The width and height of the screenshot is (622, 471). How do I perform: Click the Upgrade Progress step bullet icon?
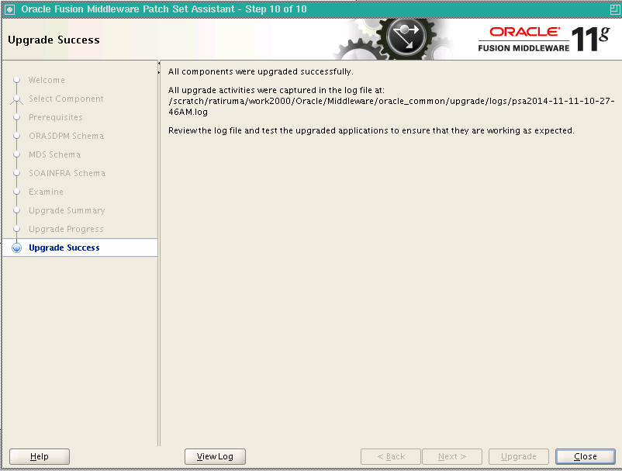click(16, 229)
